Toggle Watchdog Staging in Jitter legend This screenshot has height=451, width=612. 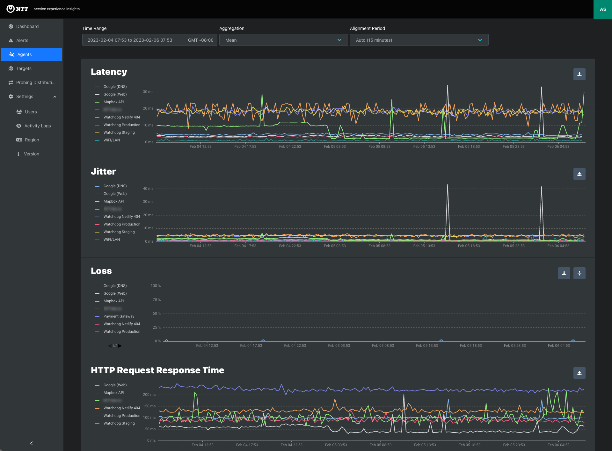pyautogui.click(x=115, y=232)
